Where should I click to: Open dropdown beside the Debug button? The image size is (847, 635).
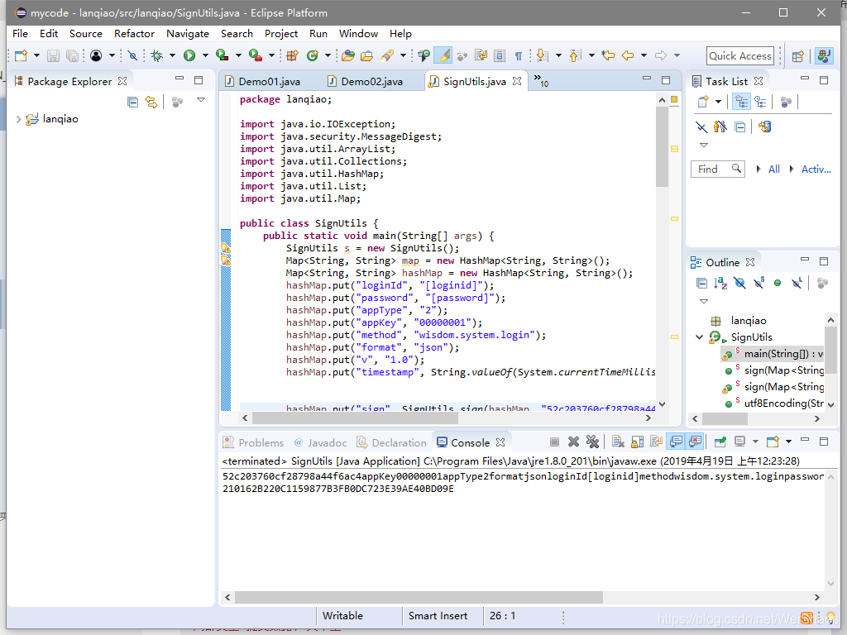[x=172, y=55]
